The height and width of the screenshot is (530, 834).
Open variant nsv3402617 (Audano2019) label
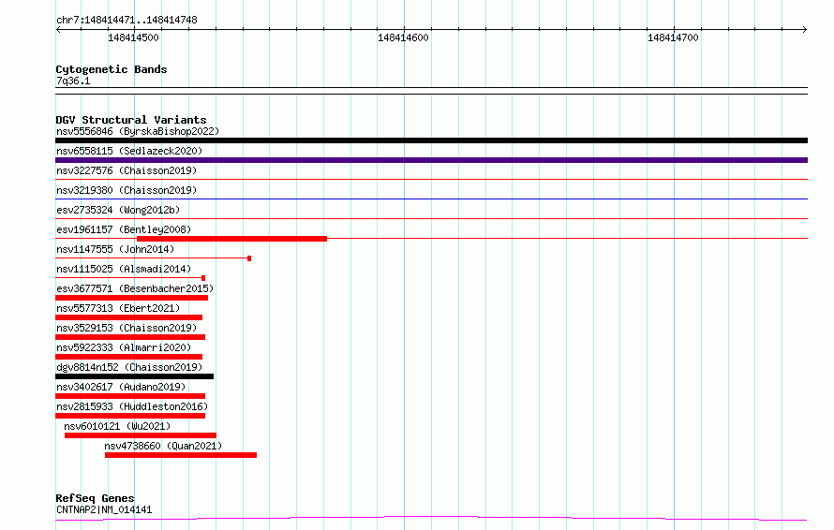[x=121, y=387]
